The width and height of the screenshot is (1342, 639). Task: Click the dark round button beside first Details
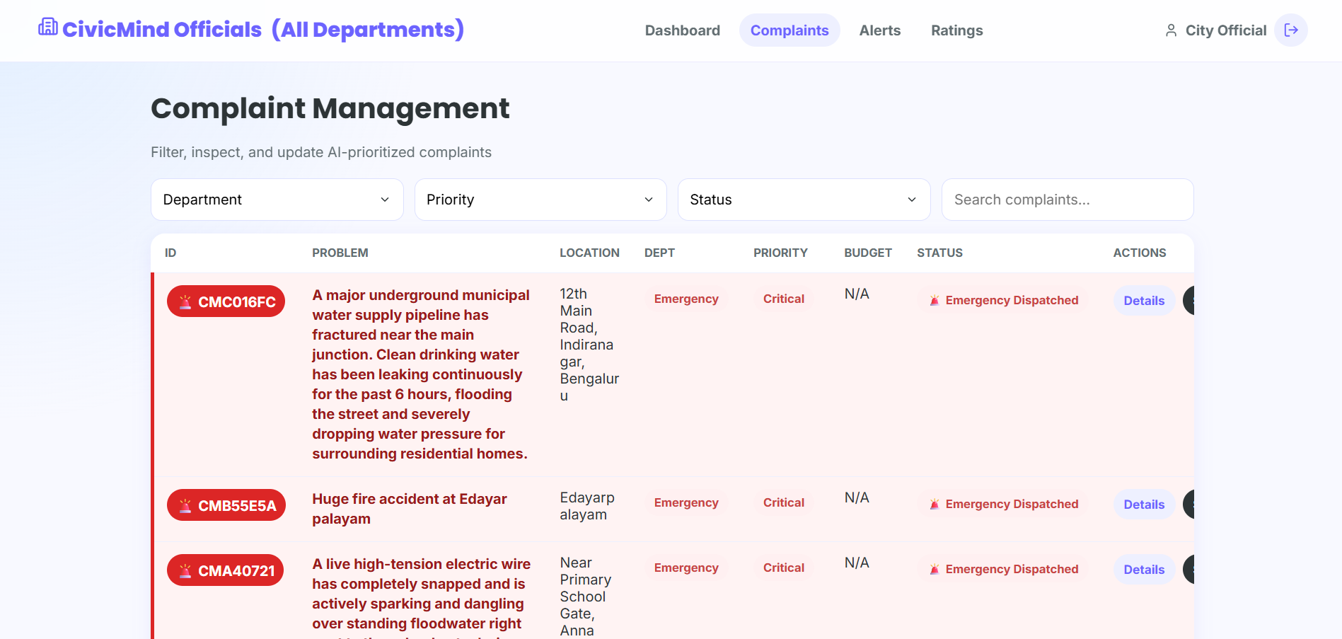(x=1190, y=301)
